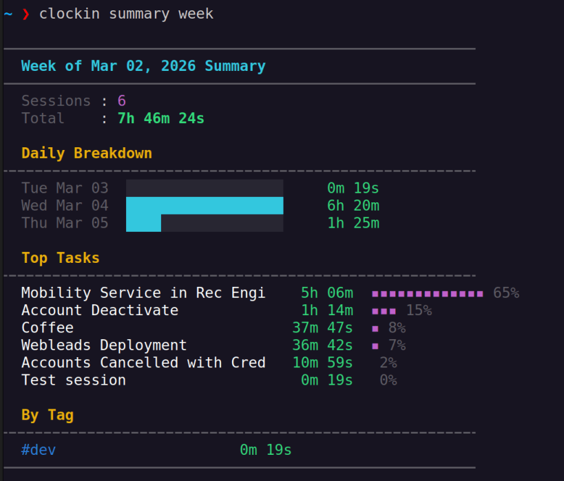Click the 'Thu Mar 05' row label
This screenshot has width=564, height=481.
65,223
